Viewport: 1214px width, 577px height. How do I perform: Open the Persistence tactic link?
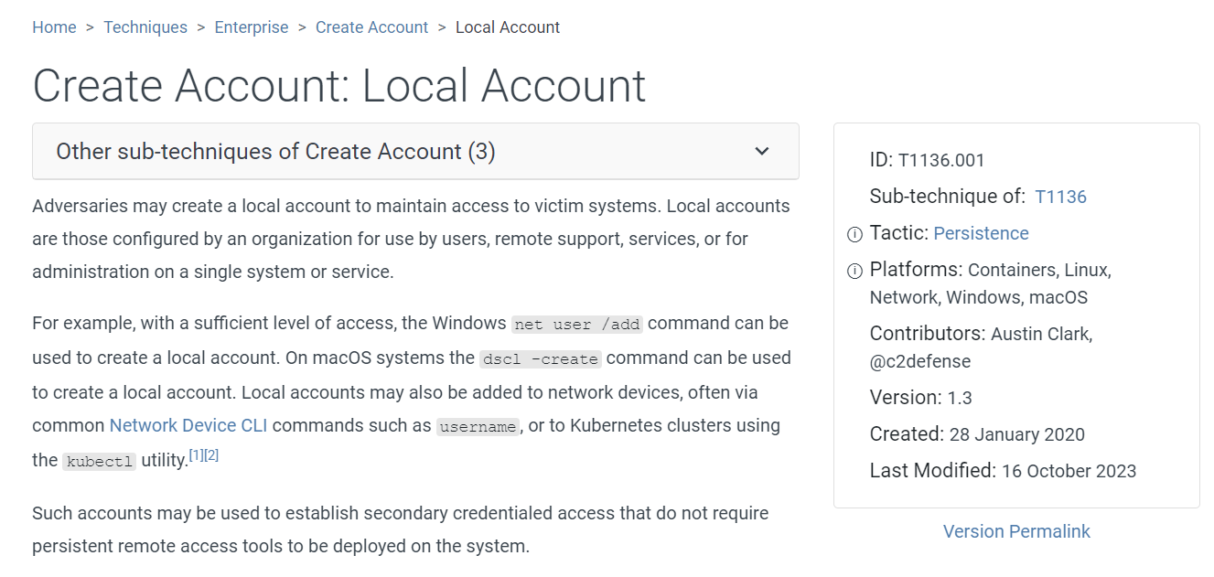[981, 233]
